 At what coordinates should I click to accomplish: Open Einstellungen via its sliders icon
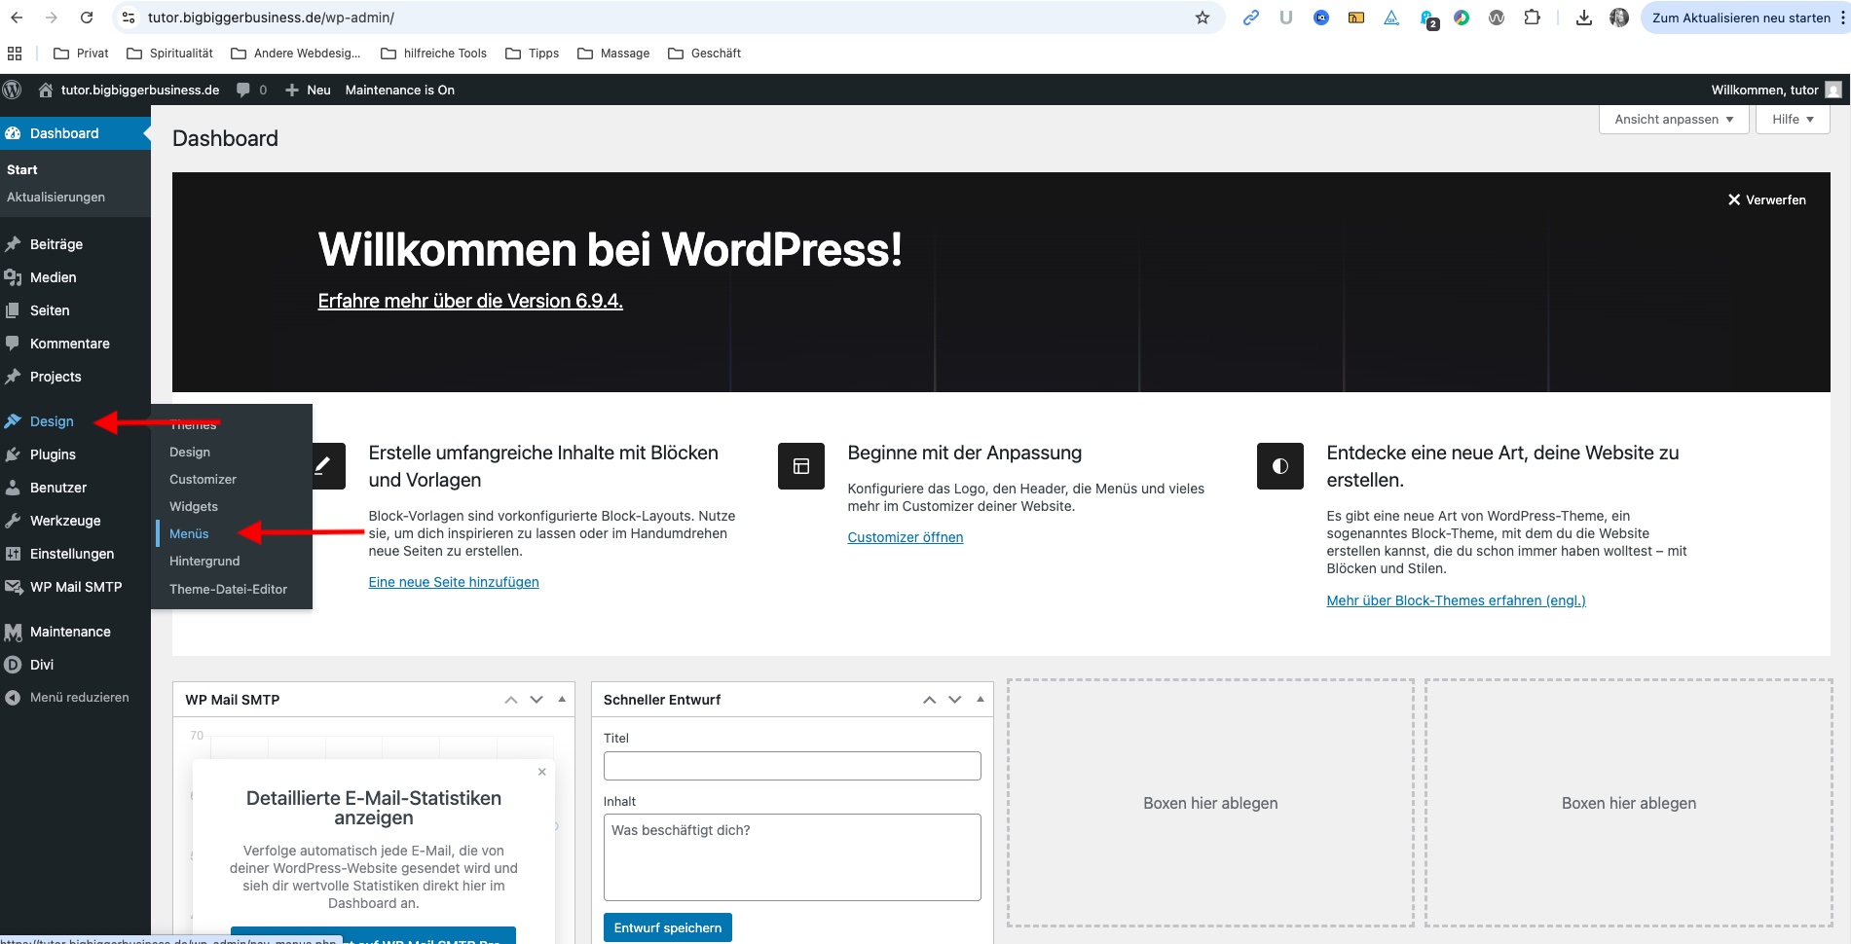click(13, 554)
